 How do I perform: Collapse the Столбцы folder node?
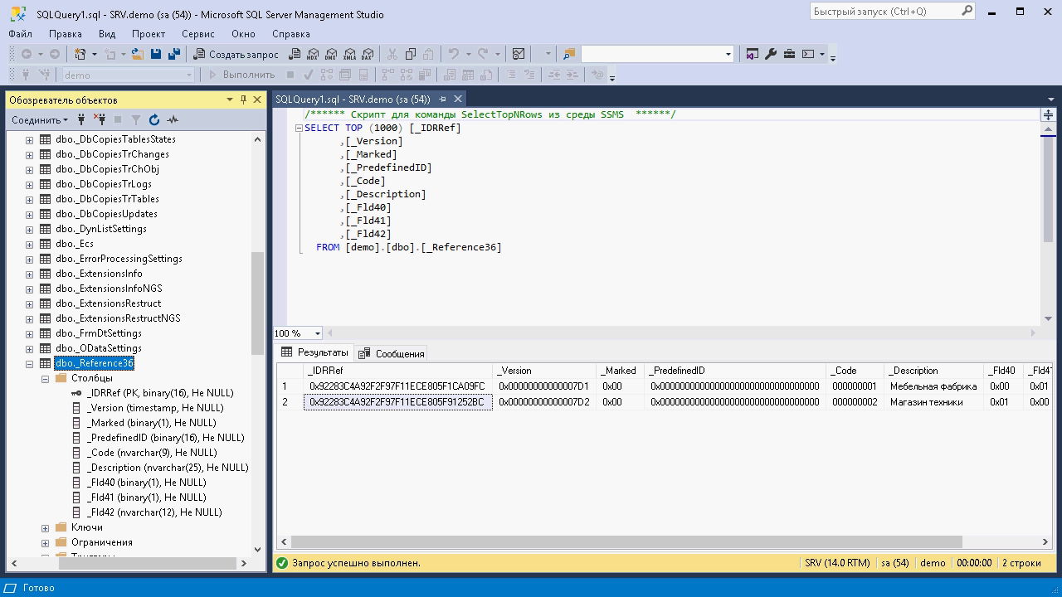pyautogui.click(x=46, y=378)
